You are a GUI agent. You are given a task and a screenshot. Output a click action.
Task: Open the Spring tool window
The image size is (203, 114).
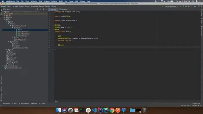point(34,104)
